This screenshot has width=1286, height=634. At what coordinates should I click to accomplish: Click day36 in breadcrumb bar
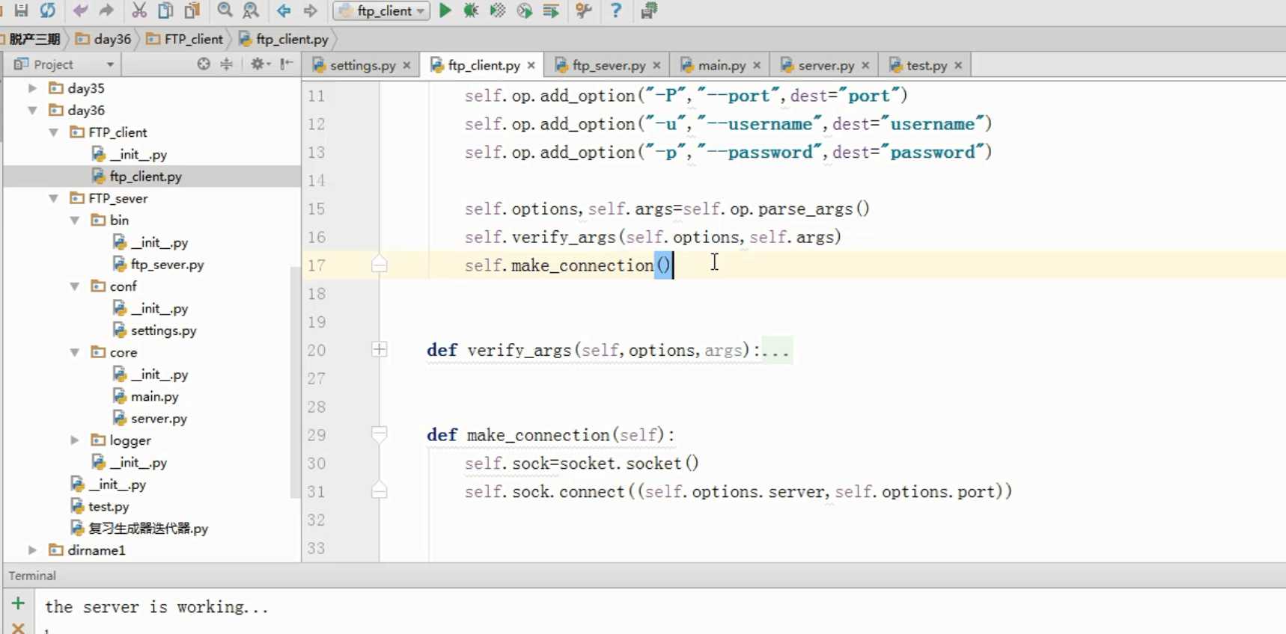coord(104,39)
